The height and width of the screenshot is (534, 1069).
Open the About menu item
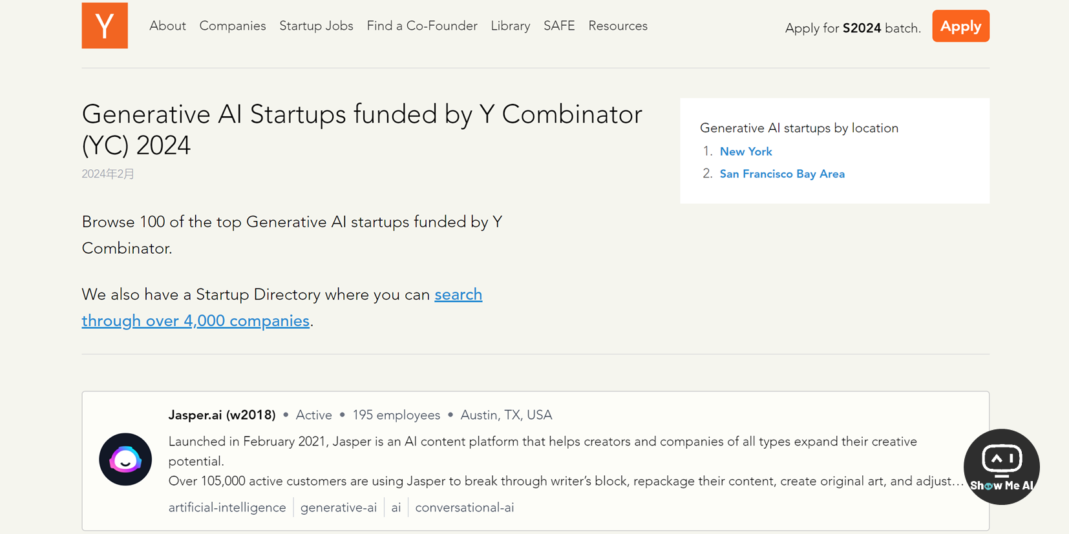pos(167,26)
